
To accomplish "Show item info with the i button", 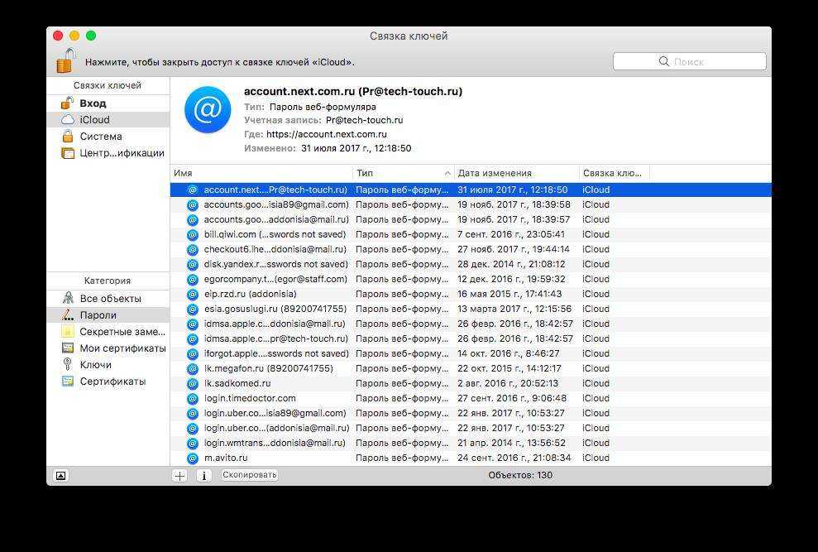I will 204,475.
